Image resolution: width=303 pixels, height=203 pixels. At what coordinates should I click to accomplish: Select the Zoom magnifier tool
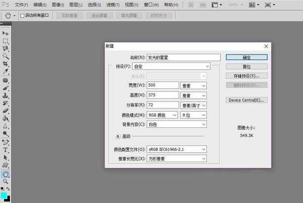coord(6,181)
